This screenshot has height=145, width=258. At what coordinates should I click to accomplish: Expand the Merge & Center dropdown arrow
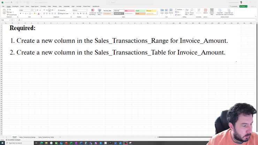click(x=70, y=14)
